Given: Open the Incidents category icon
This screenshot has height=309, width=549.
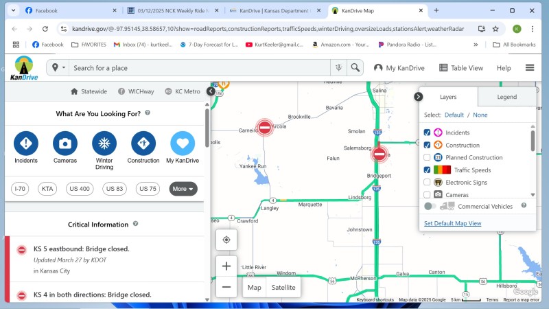Looking at the screenshot, I should coord(26,144).
